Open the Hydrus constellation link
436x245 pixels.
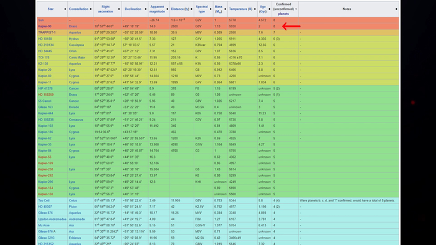pos(73,39)
